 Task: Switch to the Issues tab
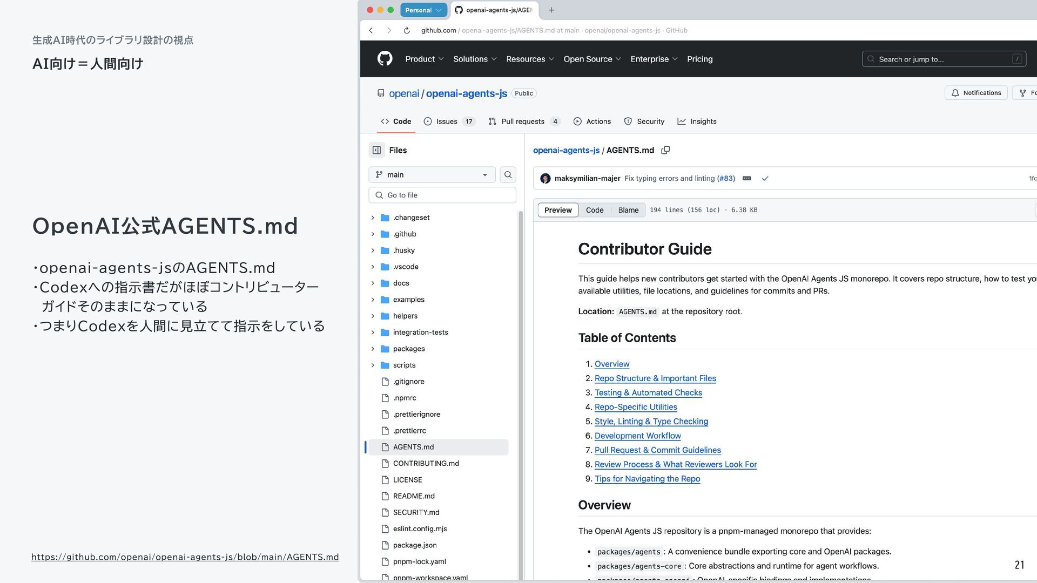coord(449,121)
